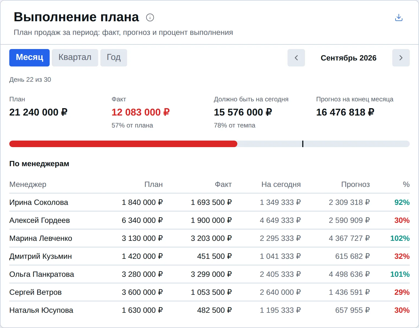This screenshot has width=419, height=328.
Task: Switch to the Квартал tab
Action: (75, 58)
